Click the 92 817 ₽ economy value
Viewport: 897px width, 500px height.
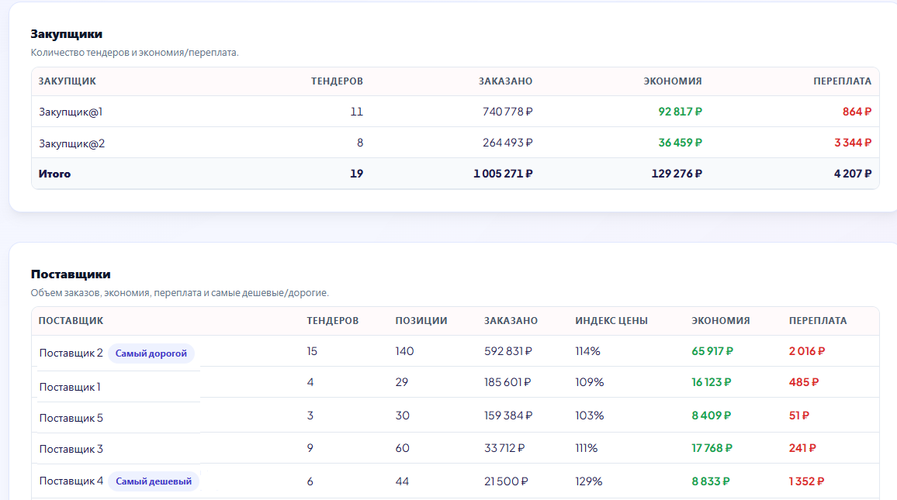pyautogui.click(x=680, y=112)
